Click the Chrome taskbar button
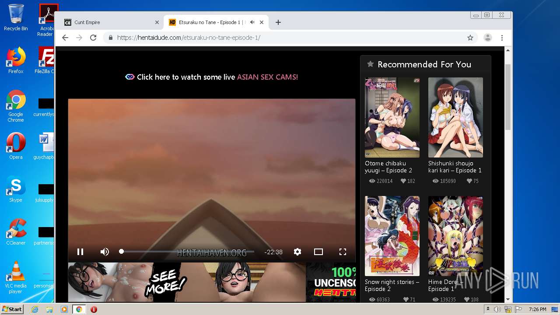This screenshot has height=315, width=560. click(x=79, y=309)
